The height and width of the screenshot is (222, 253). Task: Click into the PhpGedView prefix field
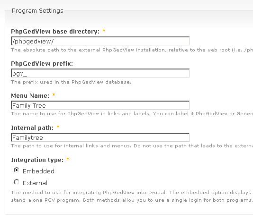click(x=100, y=73)
